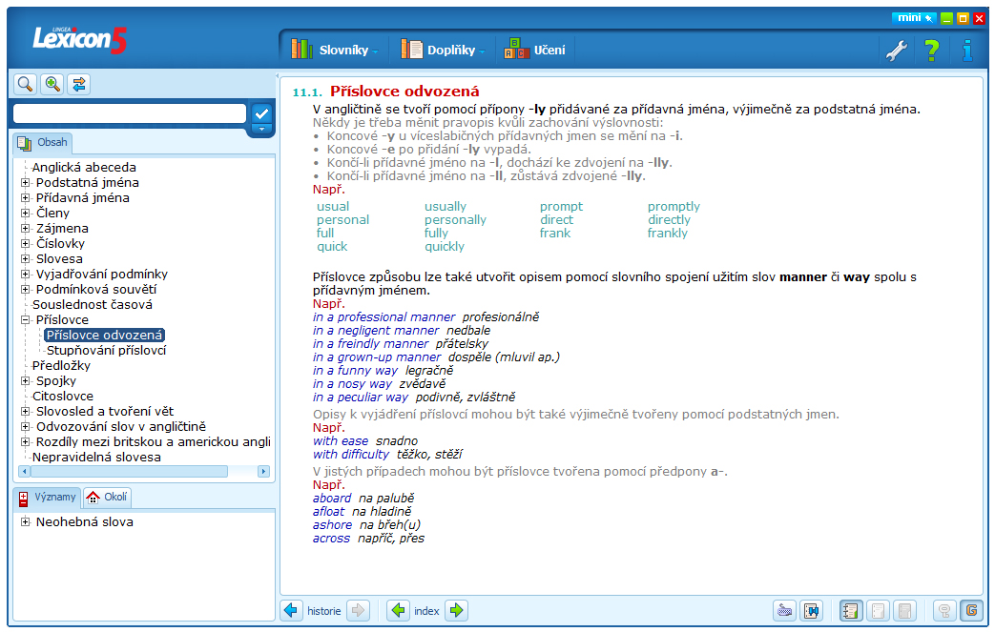
Task: Expand the Slovesa tree node
Action: pos(26,259)
